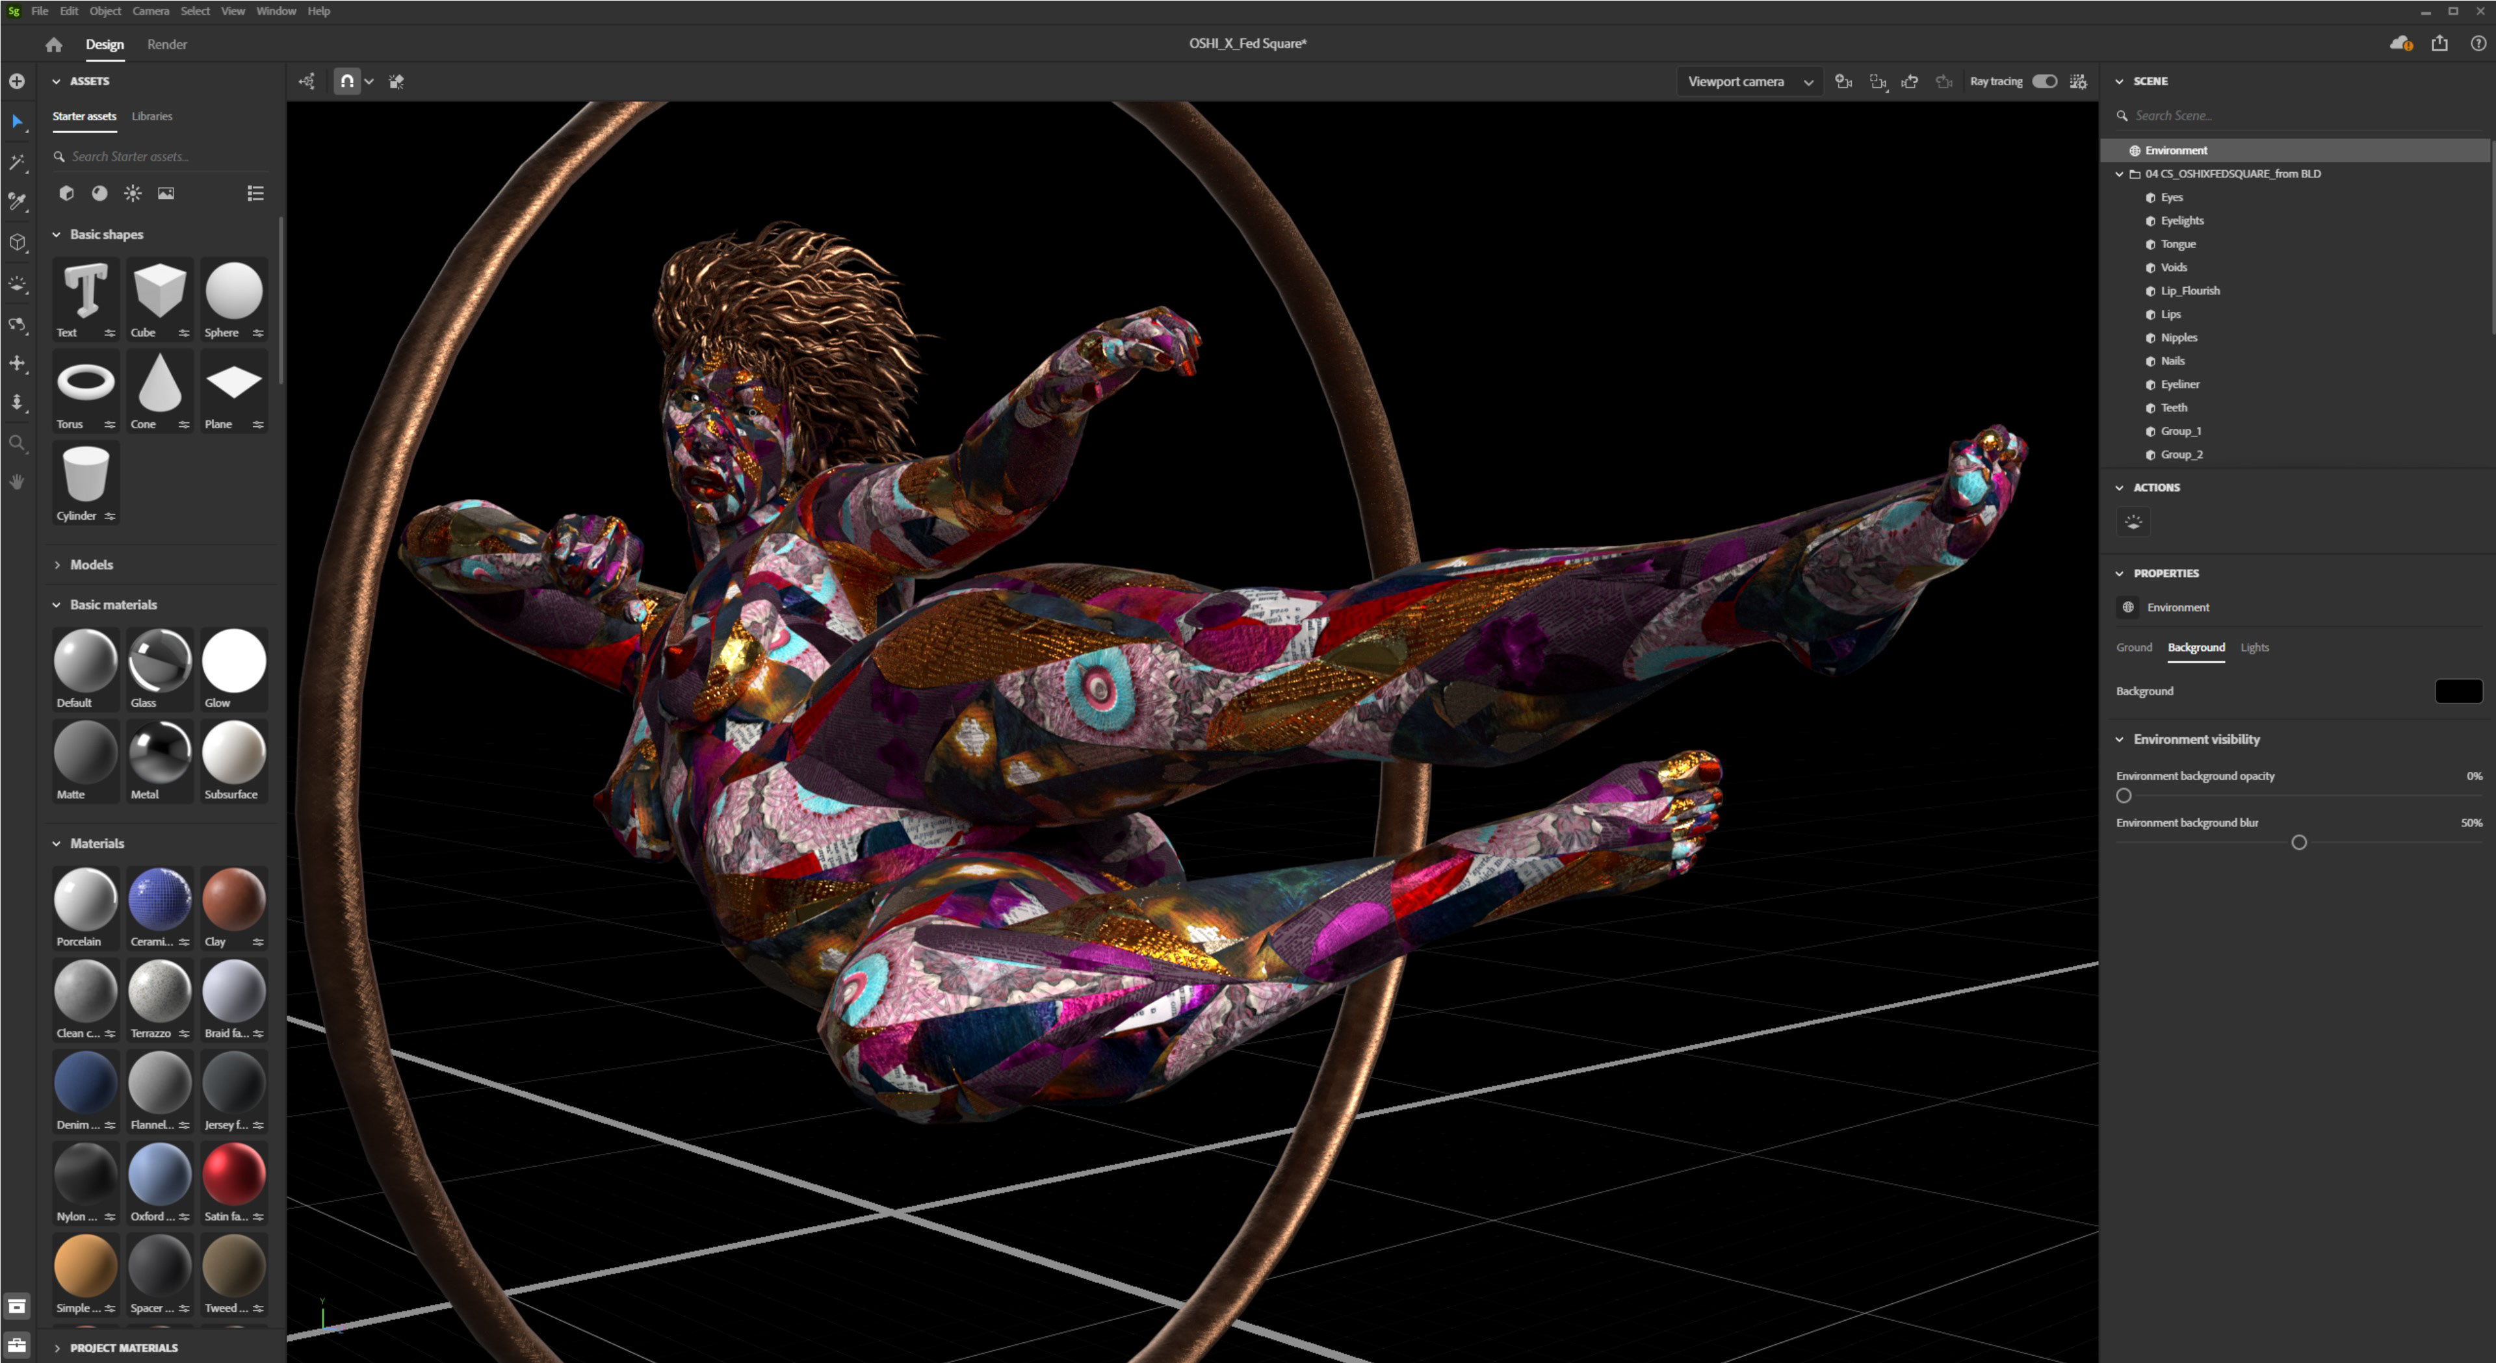Image resolution: width=2496 pixels, height=1363 pixels.
Task: Collapse the SCENE panel
Action: pyautogui.click(x=2119, y=81)
